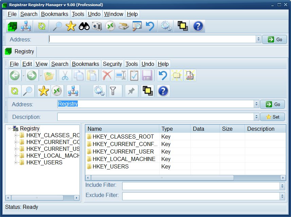The width and height of the screenshot is (291, 217).
Task: Expand the HKEY_USERS node in the tree
Action: point(16,162)
